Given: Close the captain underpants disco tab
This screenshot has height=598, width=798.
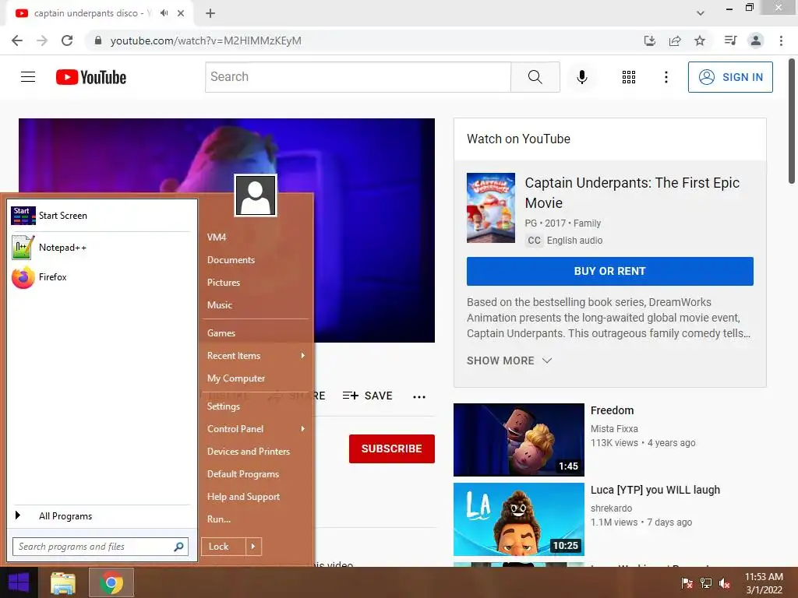Looking at the screenshot, I should tap(181, 13).
